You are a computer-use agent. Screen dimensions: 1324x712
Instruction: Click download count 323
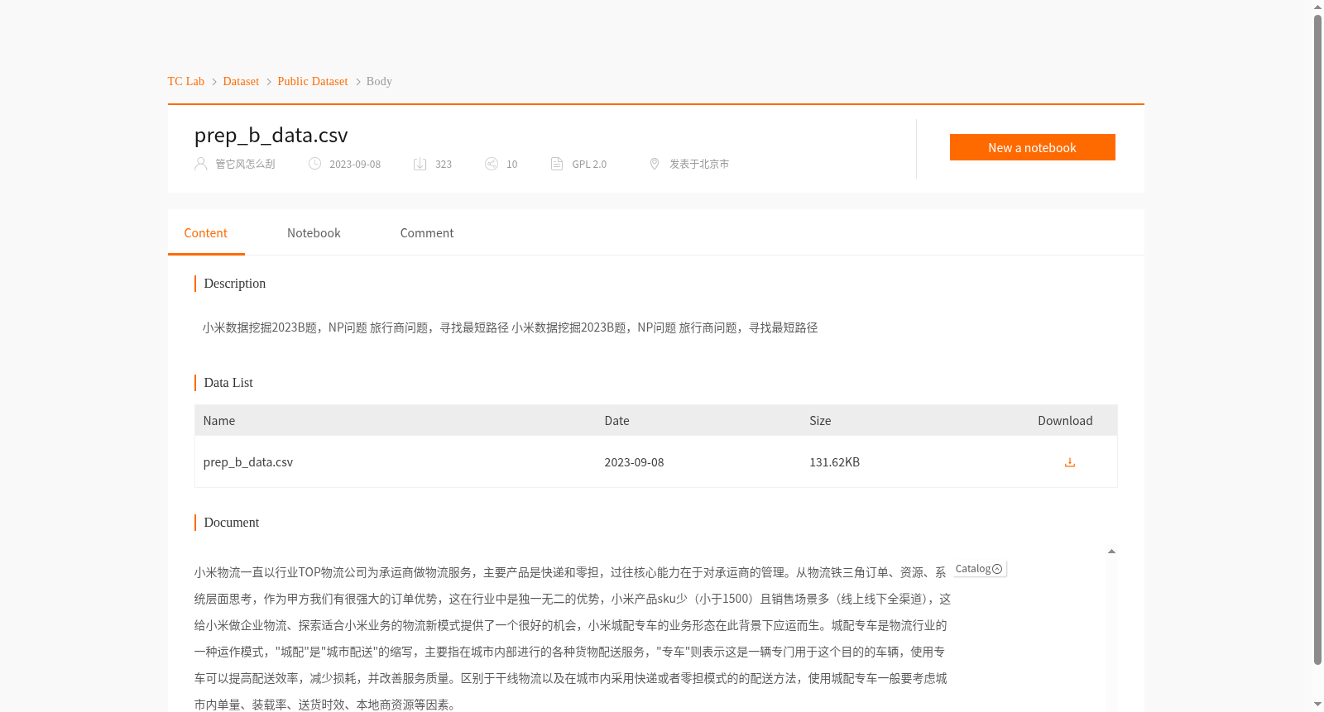[x=444, y=164]
